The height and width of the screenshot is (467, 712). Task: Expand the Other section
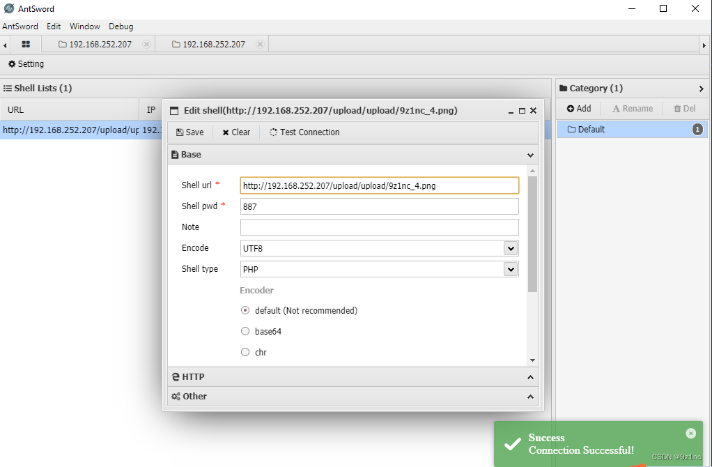(x=530, y=397)
